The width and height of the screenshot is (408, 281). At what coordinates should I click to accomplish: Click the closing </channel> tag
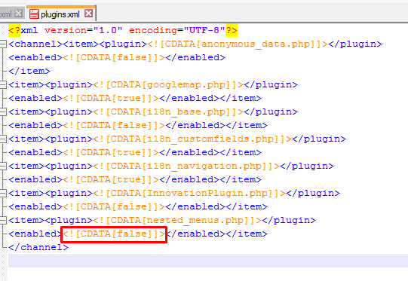(x=38, y=247)
